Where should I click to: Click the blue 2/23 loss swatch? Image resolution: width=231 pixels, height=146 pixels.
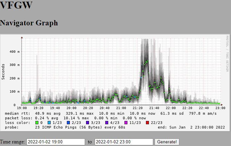point(68,123)
